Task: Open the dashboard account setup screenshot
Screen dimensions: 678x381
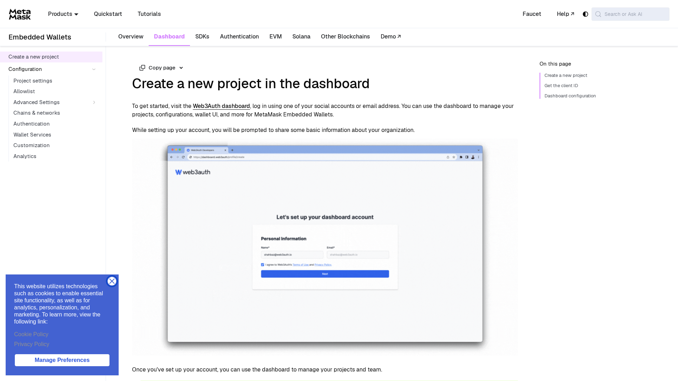Action: point(325,247)
